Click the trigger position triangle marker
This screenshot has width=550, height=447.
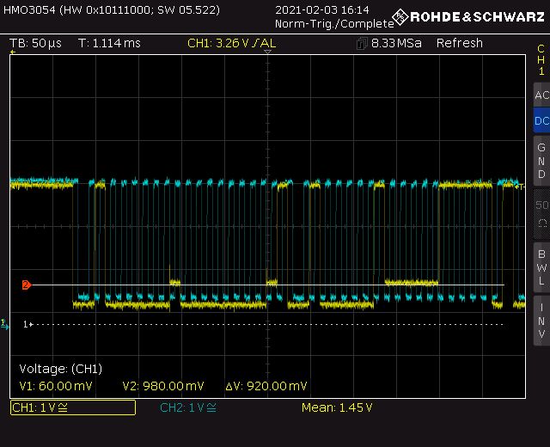pos(267,52)
